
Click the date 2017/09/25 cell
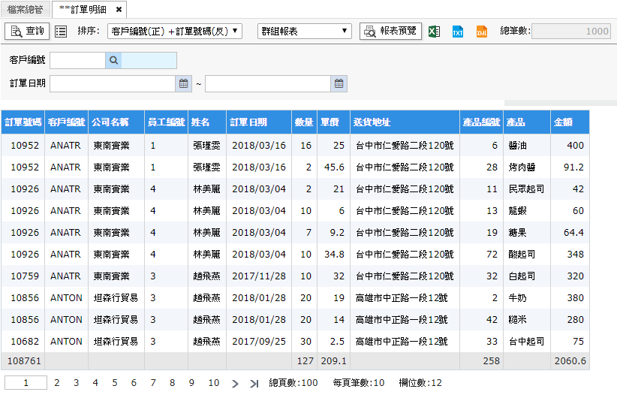(x=259, y=342)
